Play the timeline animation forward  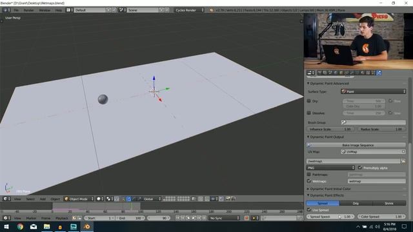[194, 218]
